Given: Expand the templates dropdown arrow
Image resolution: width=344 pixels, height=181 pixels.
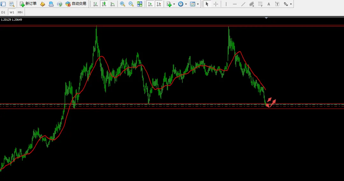Looking at the screenshot, I should pos(198,4).
